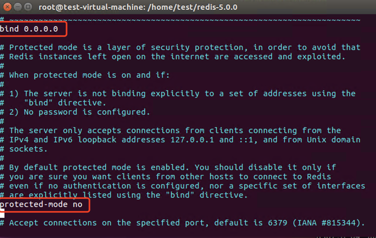Click the root@test-virtual-machine window title
The height and width of the screenshot is (238, 376).
click(138, 7)
